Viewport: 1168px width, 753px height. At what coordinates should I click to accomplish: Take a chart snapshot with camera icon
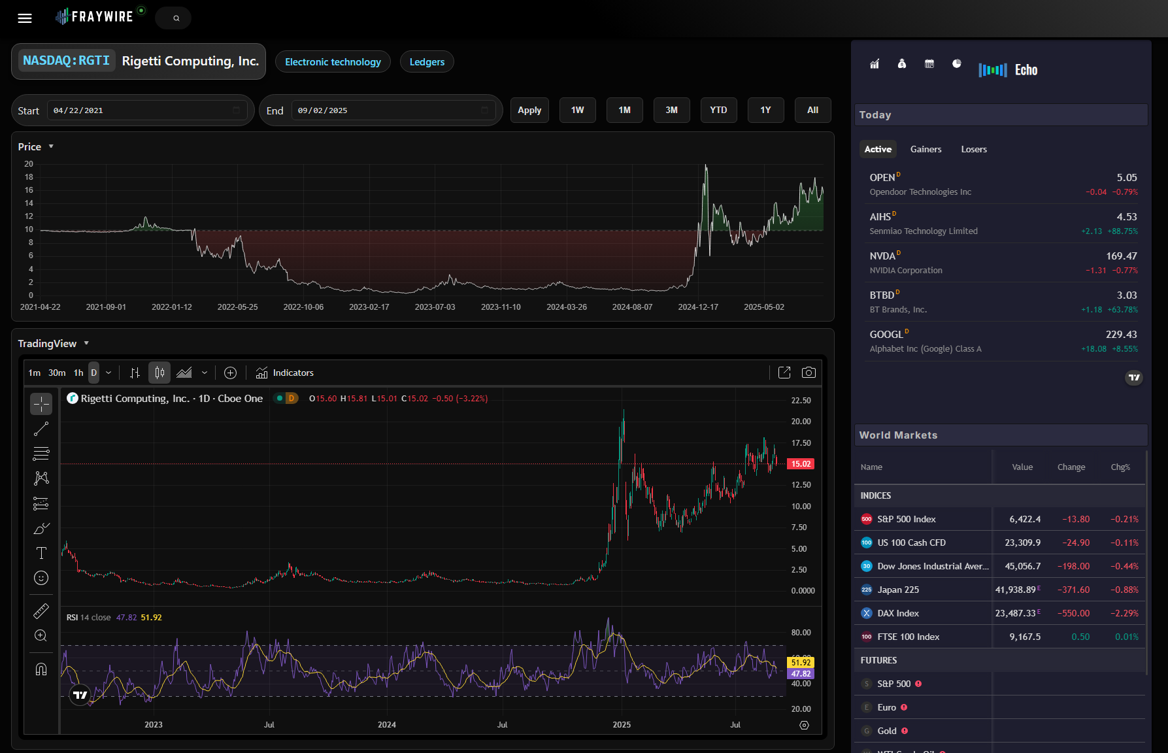[x=809, y=373]
